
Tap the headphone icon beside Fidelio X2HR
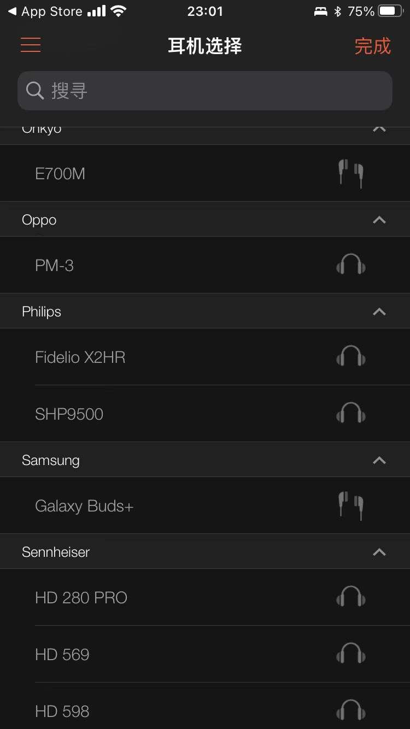350,357
